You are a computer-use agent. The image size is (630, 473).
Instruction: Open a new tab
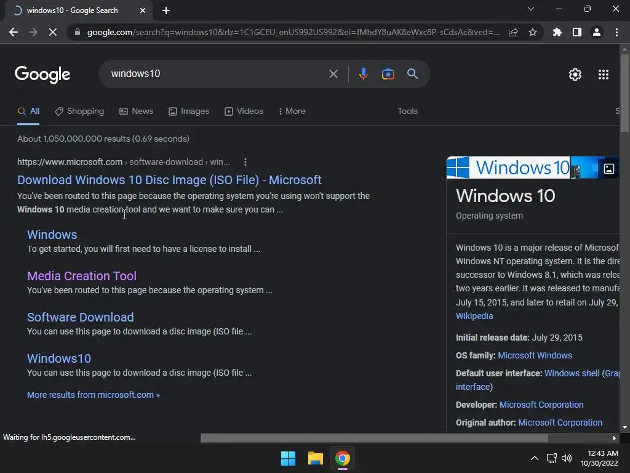click(x=166, y=10)
